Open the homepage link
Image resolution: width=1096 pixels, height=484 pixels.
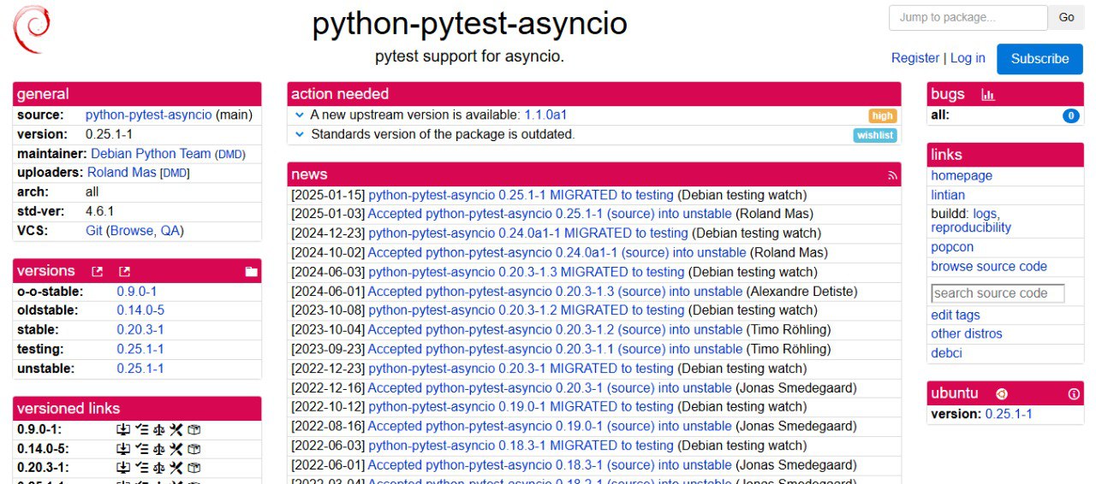pyautogui.click(x=962, y=175)
